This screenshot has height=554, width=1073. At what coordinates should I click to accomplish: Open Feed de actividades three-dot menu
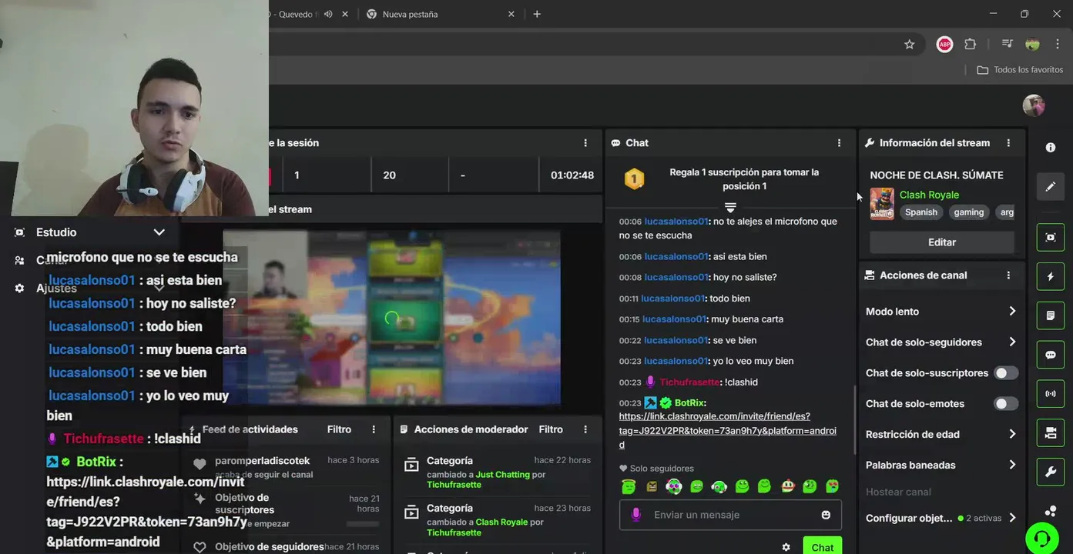coord(374,429)
